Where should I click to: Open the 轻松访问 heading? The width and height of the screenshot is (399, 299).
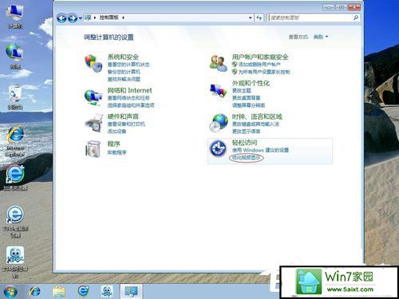[244, 143]
